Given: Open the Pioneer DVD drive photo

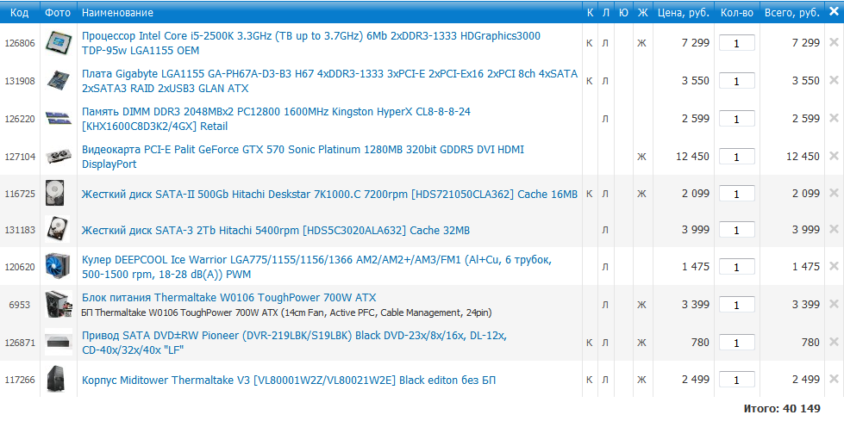Looking at the screenshot, I should tap(59, 342).
